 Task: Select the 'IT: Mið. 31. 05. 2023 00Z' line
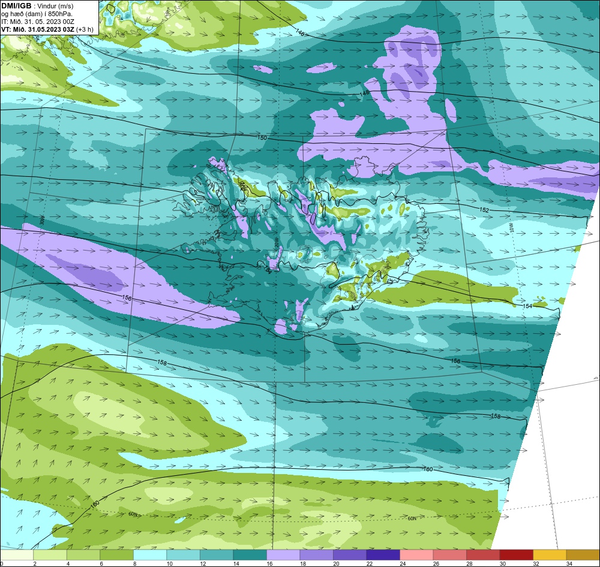point(37,22)
